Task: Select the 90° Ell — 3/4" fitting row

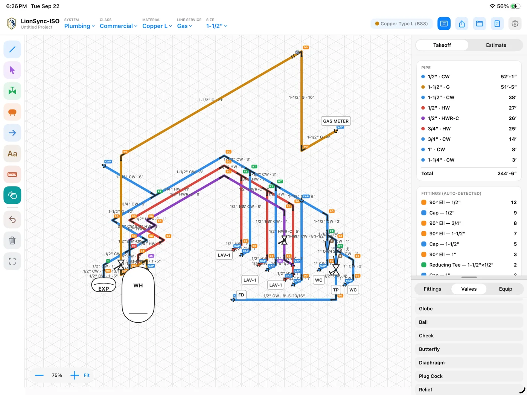Action: tap(469, 223)
